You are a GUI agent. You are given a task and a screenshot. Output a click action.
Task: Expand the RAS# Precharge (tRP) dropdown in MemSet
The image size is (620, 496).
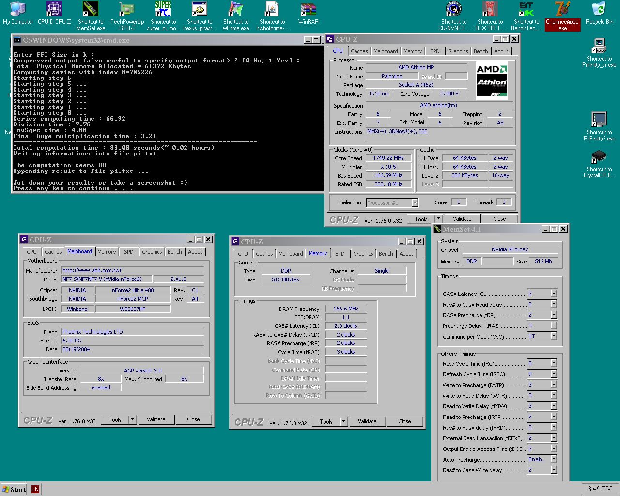coord(554,315)
